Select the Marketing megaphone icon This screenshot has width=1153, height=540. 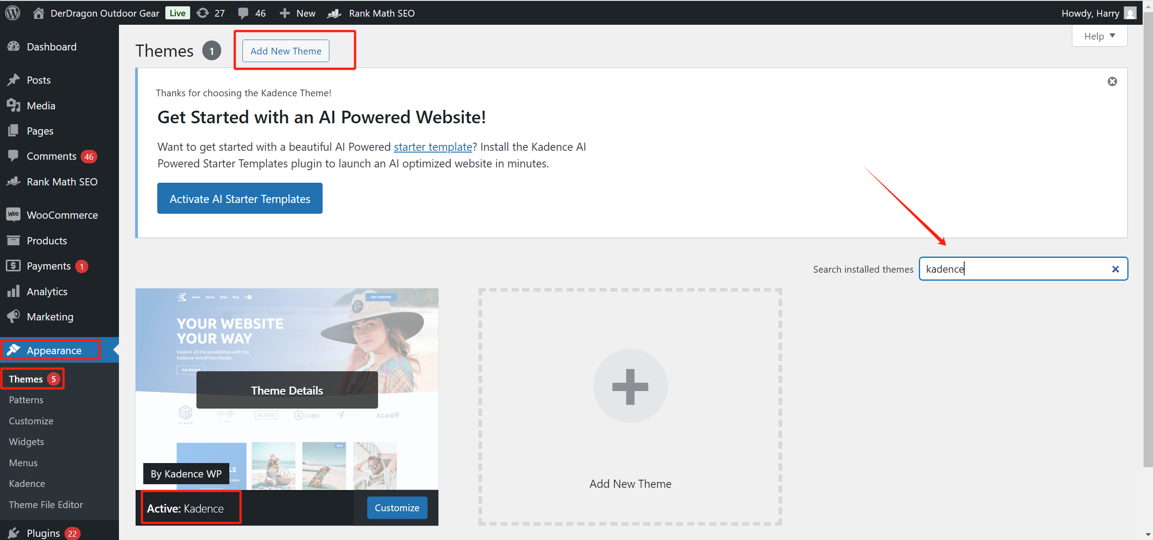[13, 316]
